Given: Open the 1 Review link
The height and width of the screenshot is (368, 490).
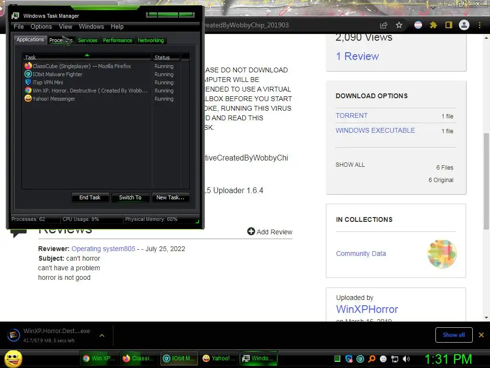Looking at the screenshot, I should coord(357,56).
